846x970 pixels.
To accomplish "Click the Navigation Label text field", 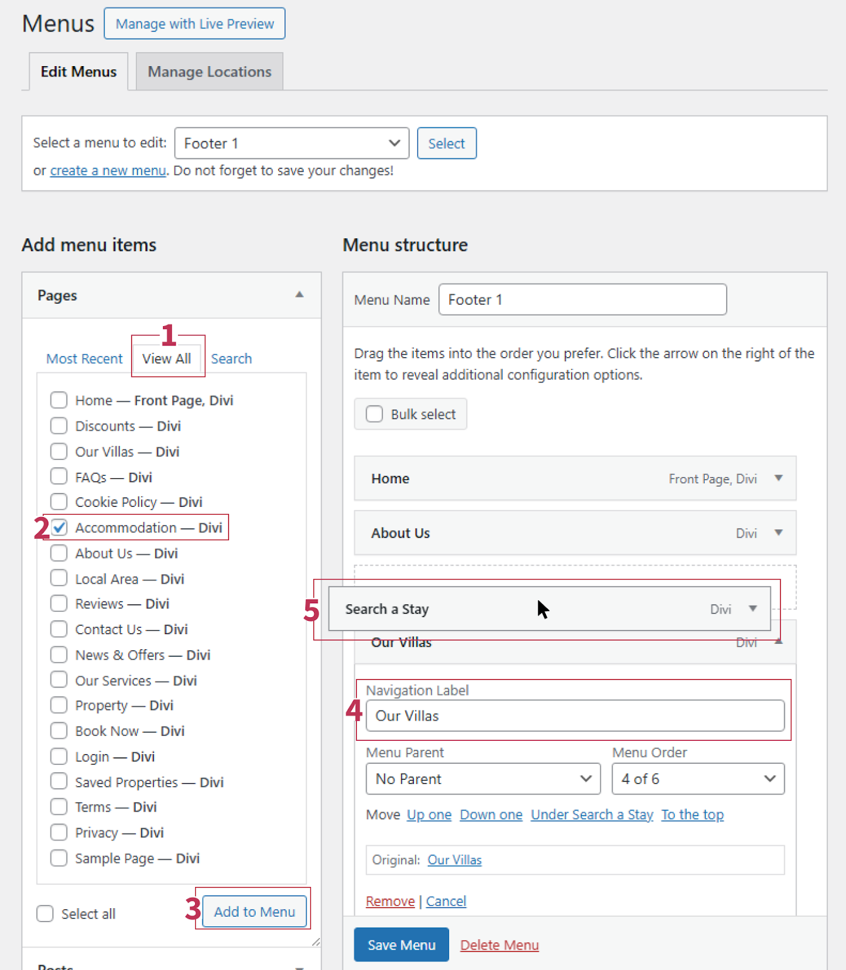I will coord(575,716).
